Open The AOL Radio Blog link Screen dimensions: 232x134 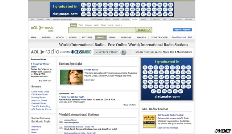(41, 106)
